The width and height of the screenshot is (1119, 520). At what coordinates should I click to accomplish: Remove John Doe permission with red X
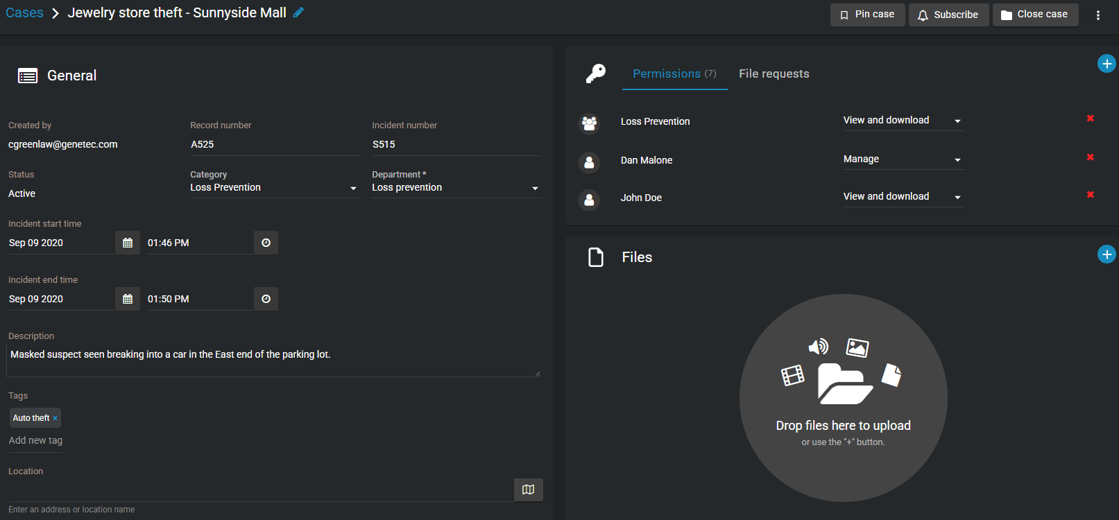[1091, 195]
